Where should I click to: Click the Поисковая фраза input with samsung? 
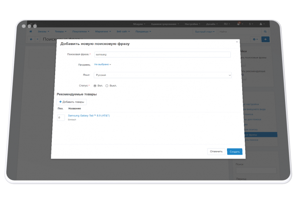click(163, 55)
